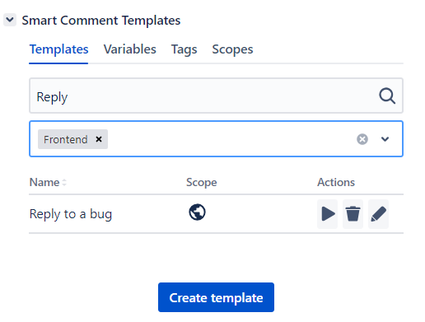Expand the tag filter dropdown arrow
This screenshot has width=425, height=322.
(385, 139)
